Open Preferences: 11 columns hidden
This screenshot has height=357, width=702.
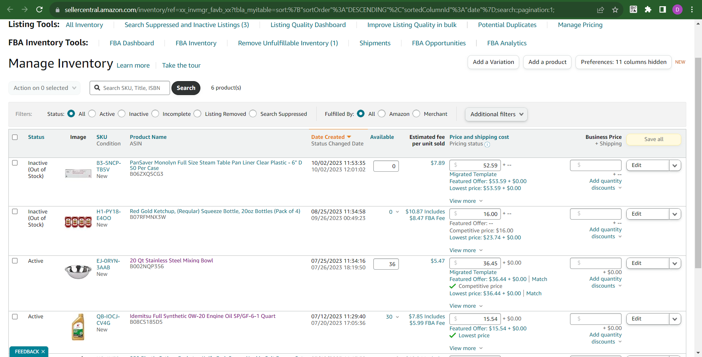624,62
